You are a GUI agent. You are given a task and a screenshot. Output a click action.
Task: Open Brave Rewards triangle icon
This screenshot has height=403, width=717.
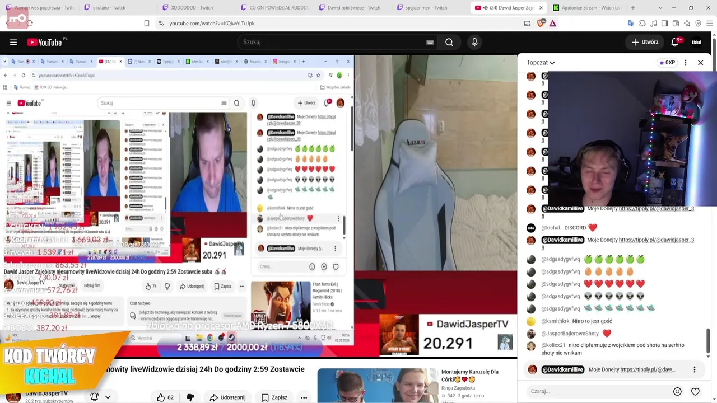553,23
